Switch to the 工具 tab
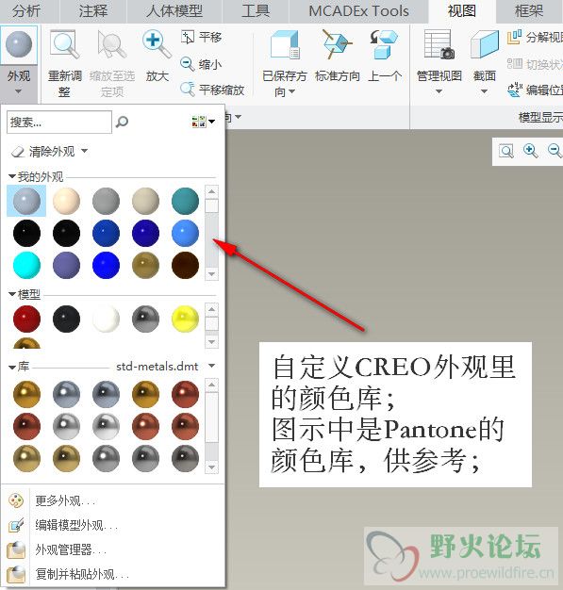Viewport: 563px width, 590px height. coord(256,11)
